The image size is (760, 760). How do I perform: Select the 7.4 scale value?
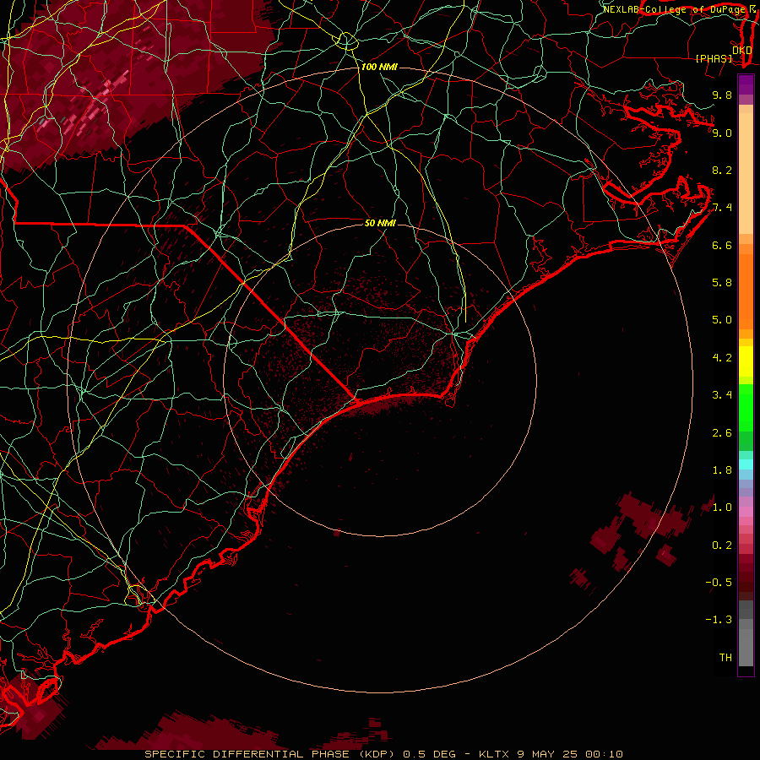point(722,208)
